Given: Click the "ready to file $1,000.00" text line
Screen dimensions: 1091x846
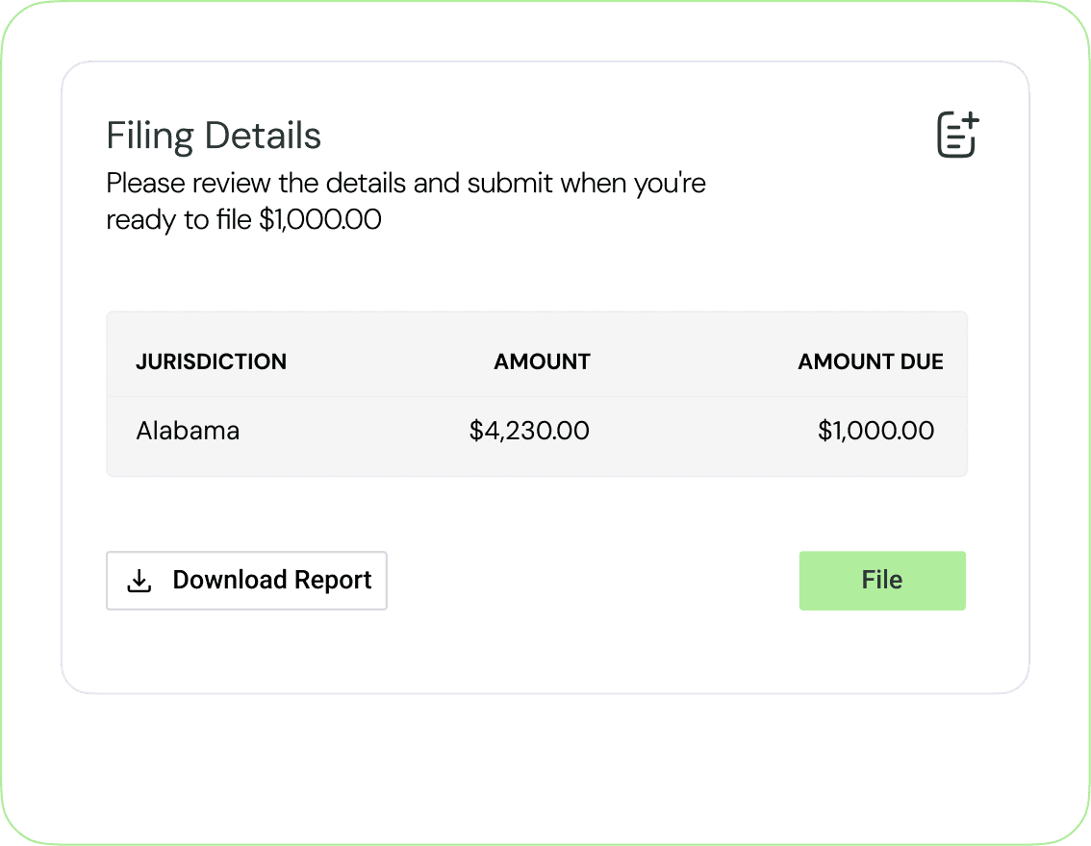Looking at the screenshot, I should click(243, 220).
